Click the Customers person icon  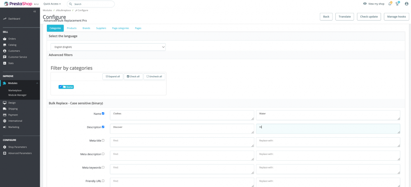click(5, 51)
